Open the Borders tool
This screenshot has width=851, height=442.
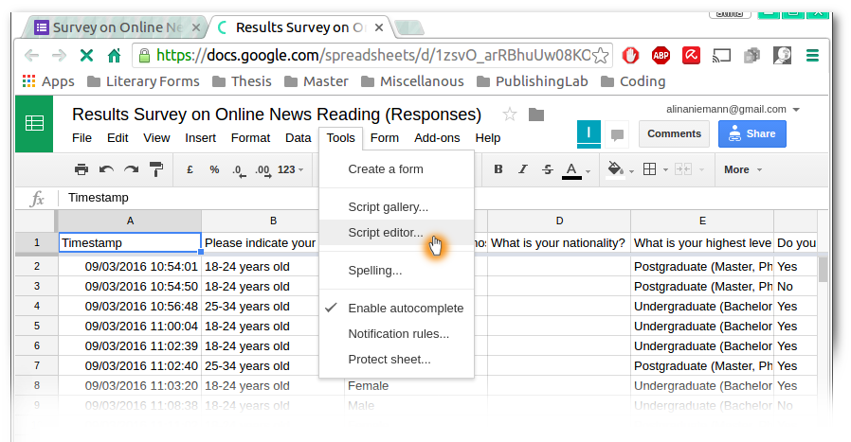click(650, 169)
